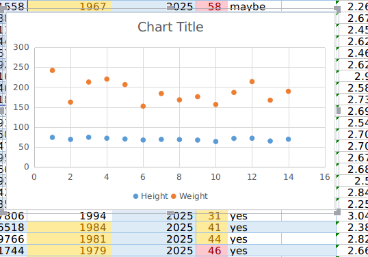
Task: Click the vertical axis label 300
Action: (21, 47)
